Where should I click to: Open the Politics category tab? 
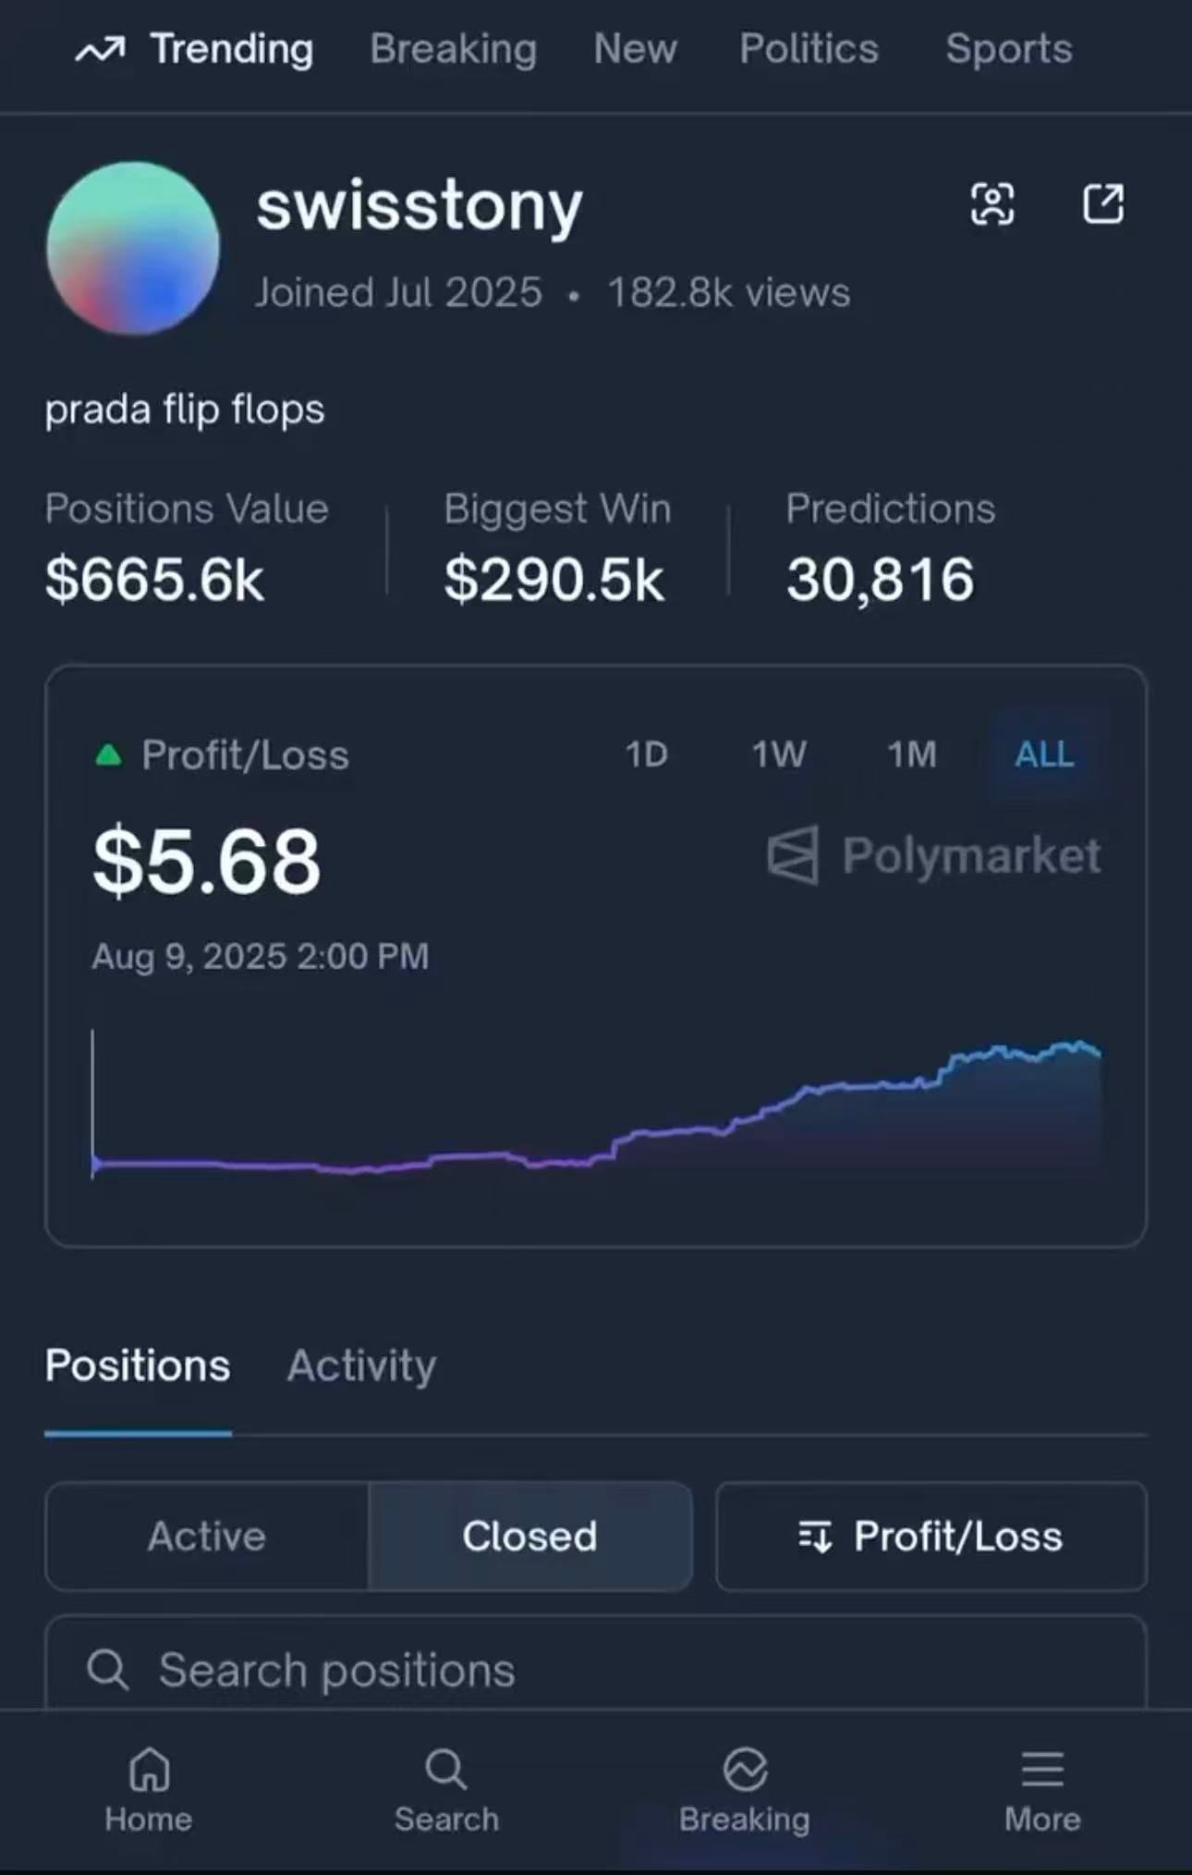pyautogui.click(x=809, y=49)
